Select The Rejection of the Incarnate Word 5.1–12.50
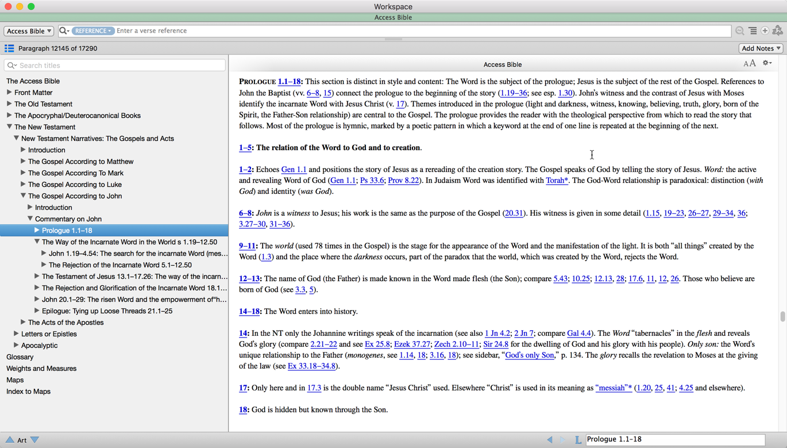Image resolution: width=787 pixels, height=448 pixels. (x=120, y=265)
